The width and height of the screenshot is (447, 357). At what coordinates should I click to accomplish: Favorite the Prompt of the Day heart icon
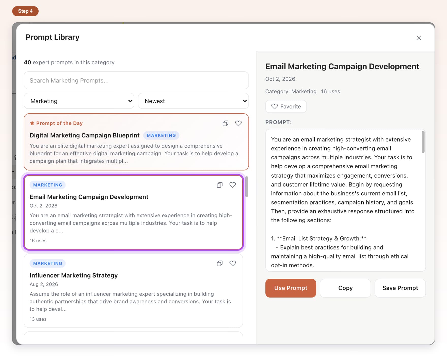point(238,123)
